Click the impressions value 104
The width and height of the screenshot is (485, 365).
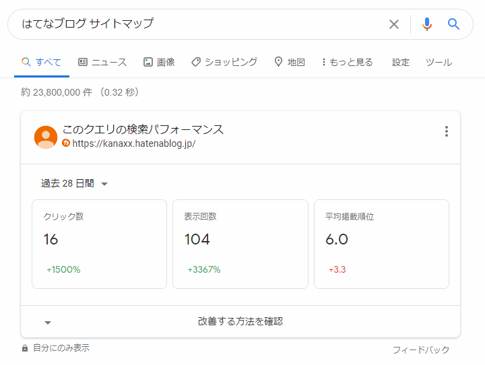[x=197, y=240]
